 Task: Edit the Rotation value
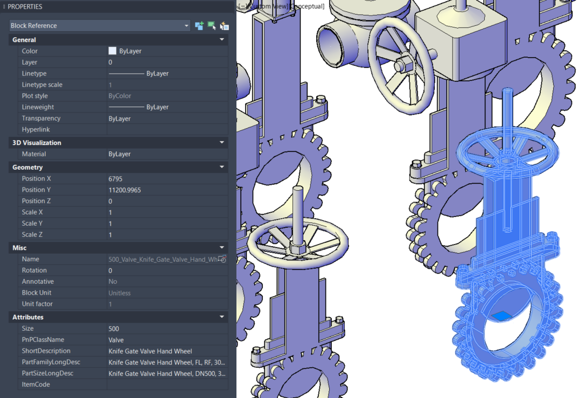point(168,270)
